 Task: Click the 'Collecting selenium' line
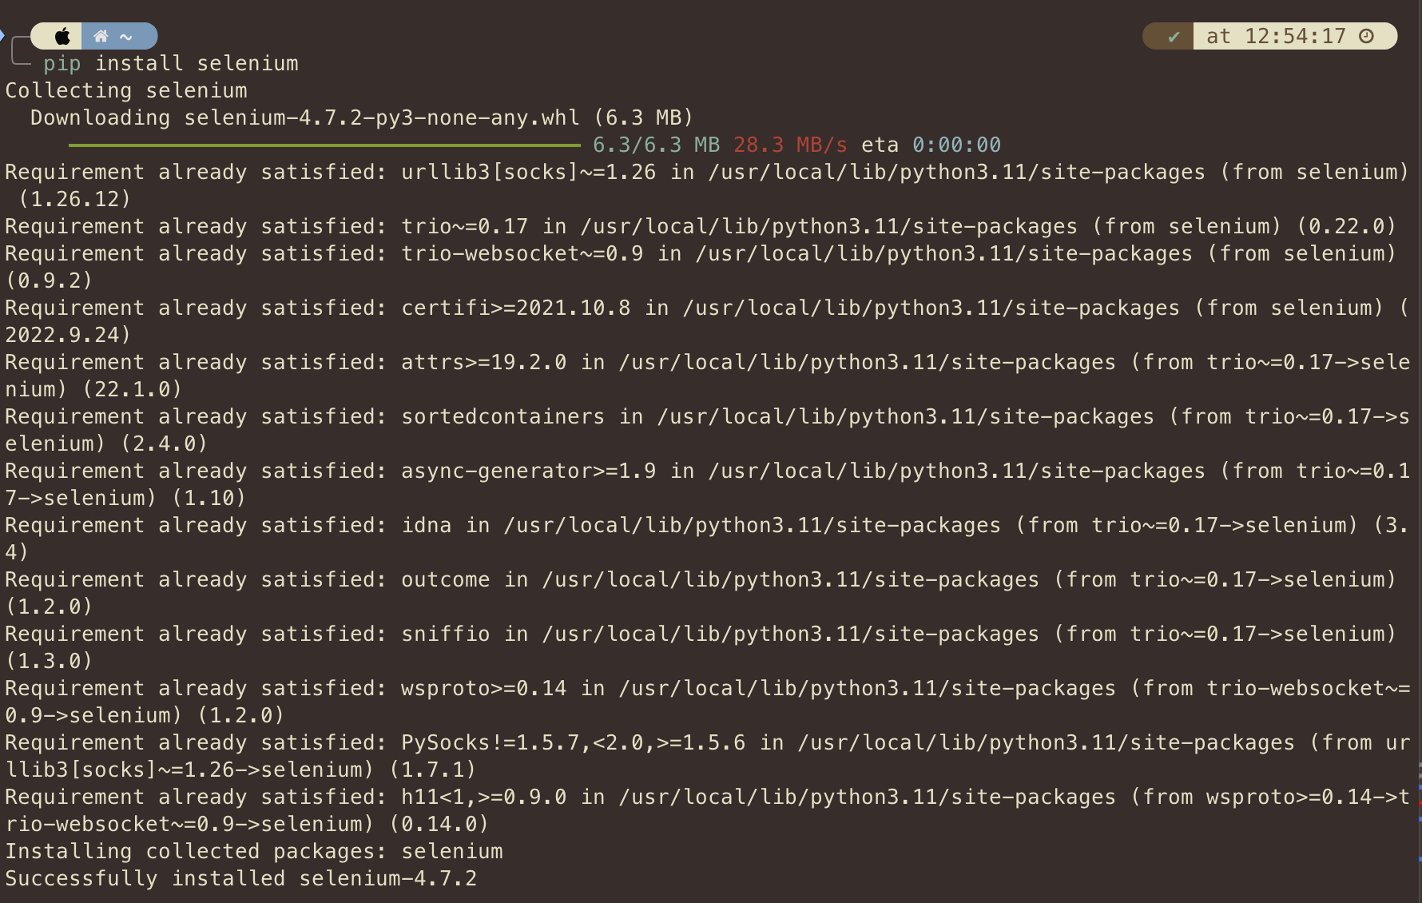(126, 90)
